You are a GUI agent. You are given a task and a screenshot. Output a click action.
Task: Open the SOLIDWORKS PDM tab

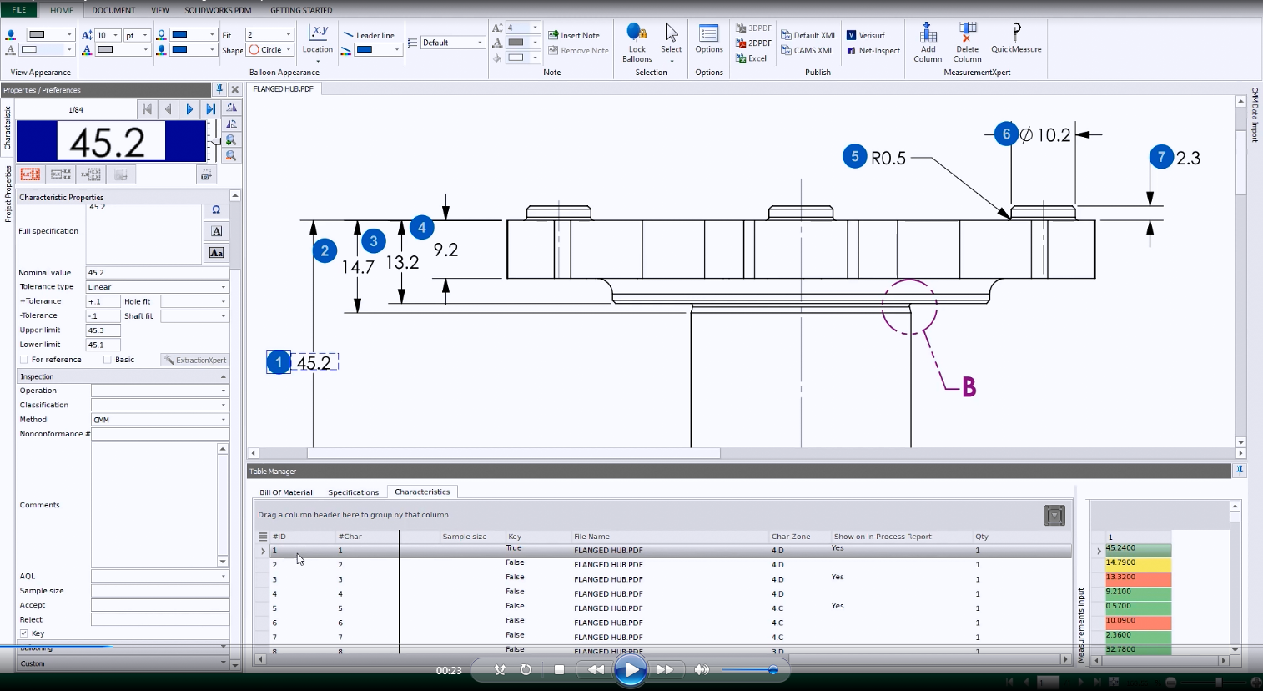tap(218, 10)
